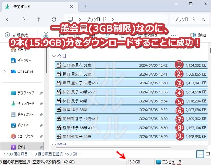
Task: Open ミュージック in the sidebar
Action: (x=22, y=136)
